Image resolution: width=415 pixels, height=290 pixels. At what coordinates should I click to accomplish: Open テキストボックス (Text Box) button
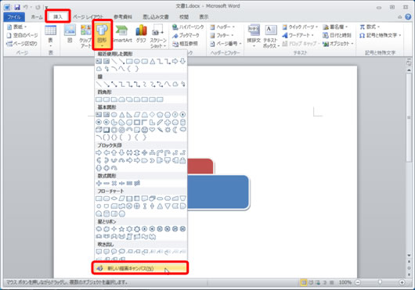coord(271,36)
